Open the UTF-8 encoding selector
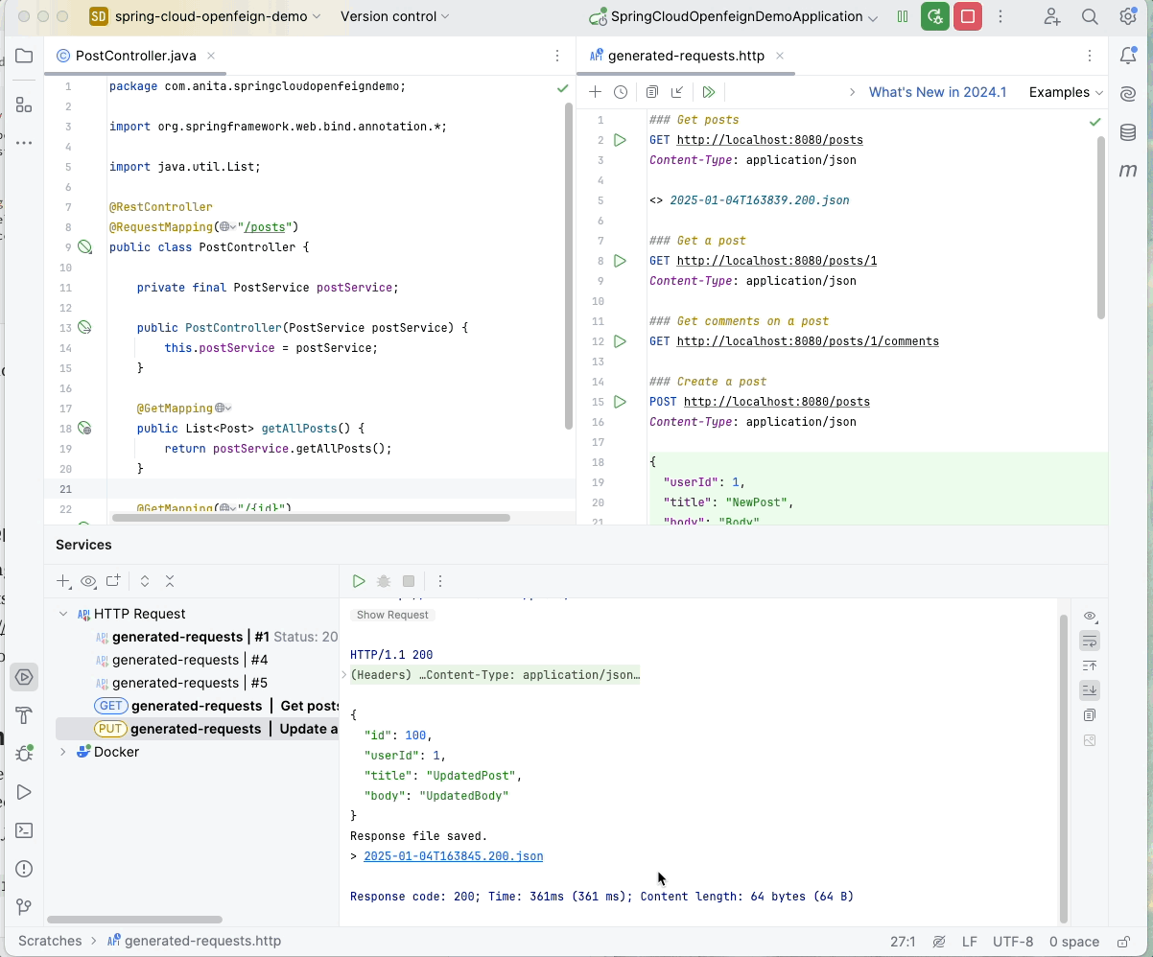Viewport: 1153px width, 957px height. (x=1013, y=942)
